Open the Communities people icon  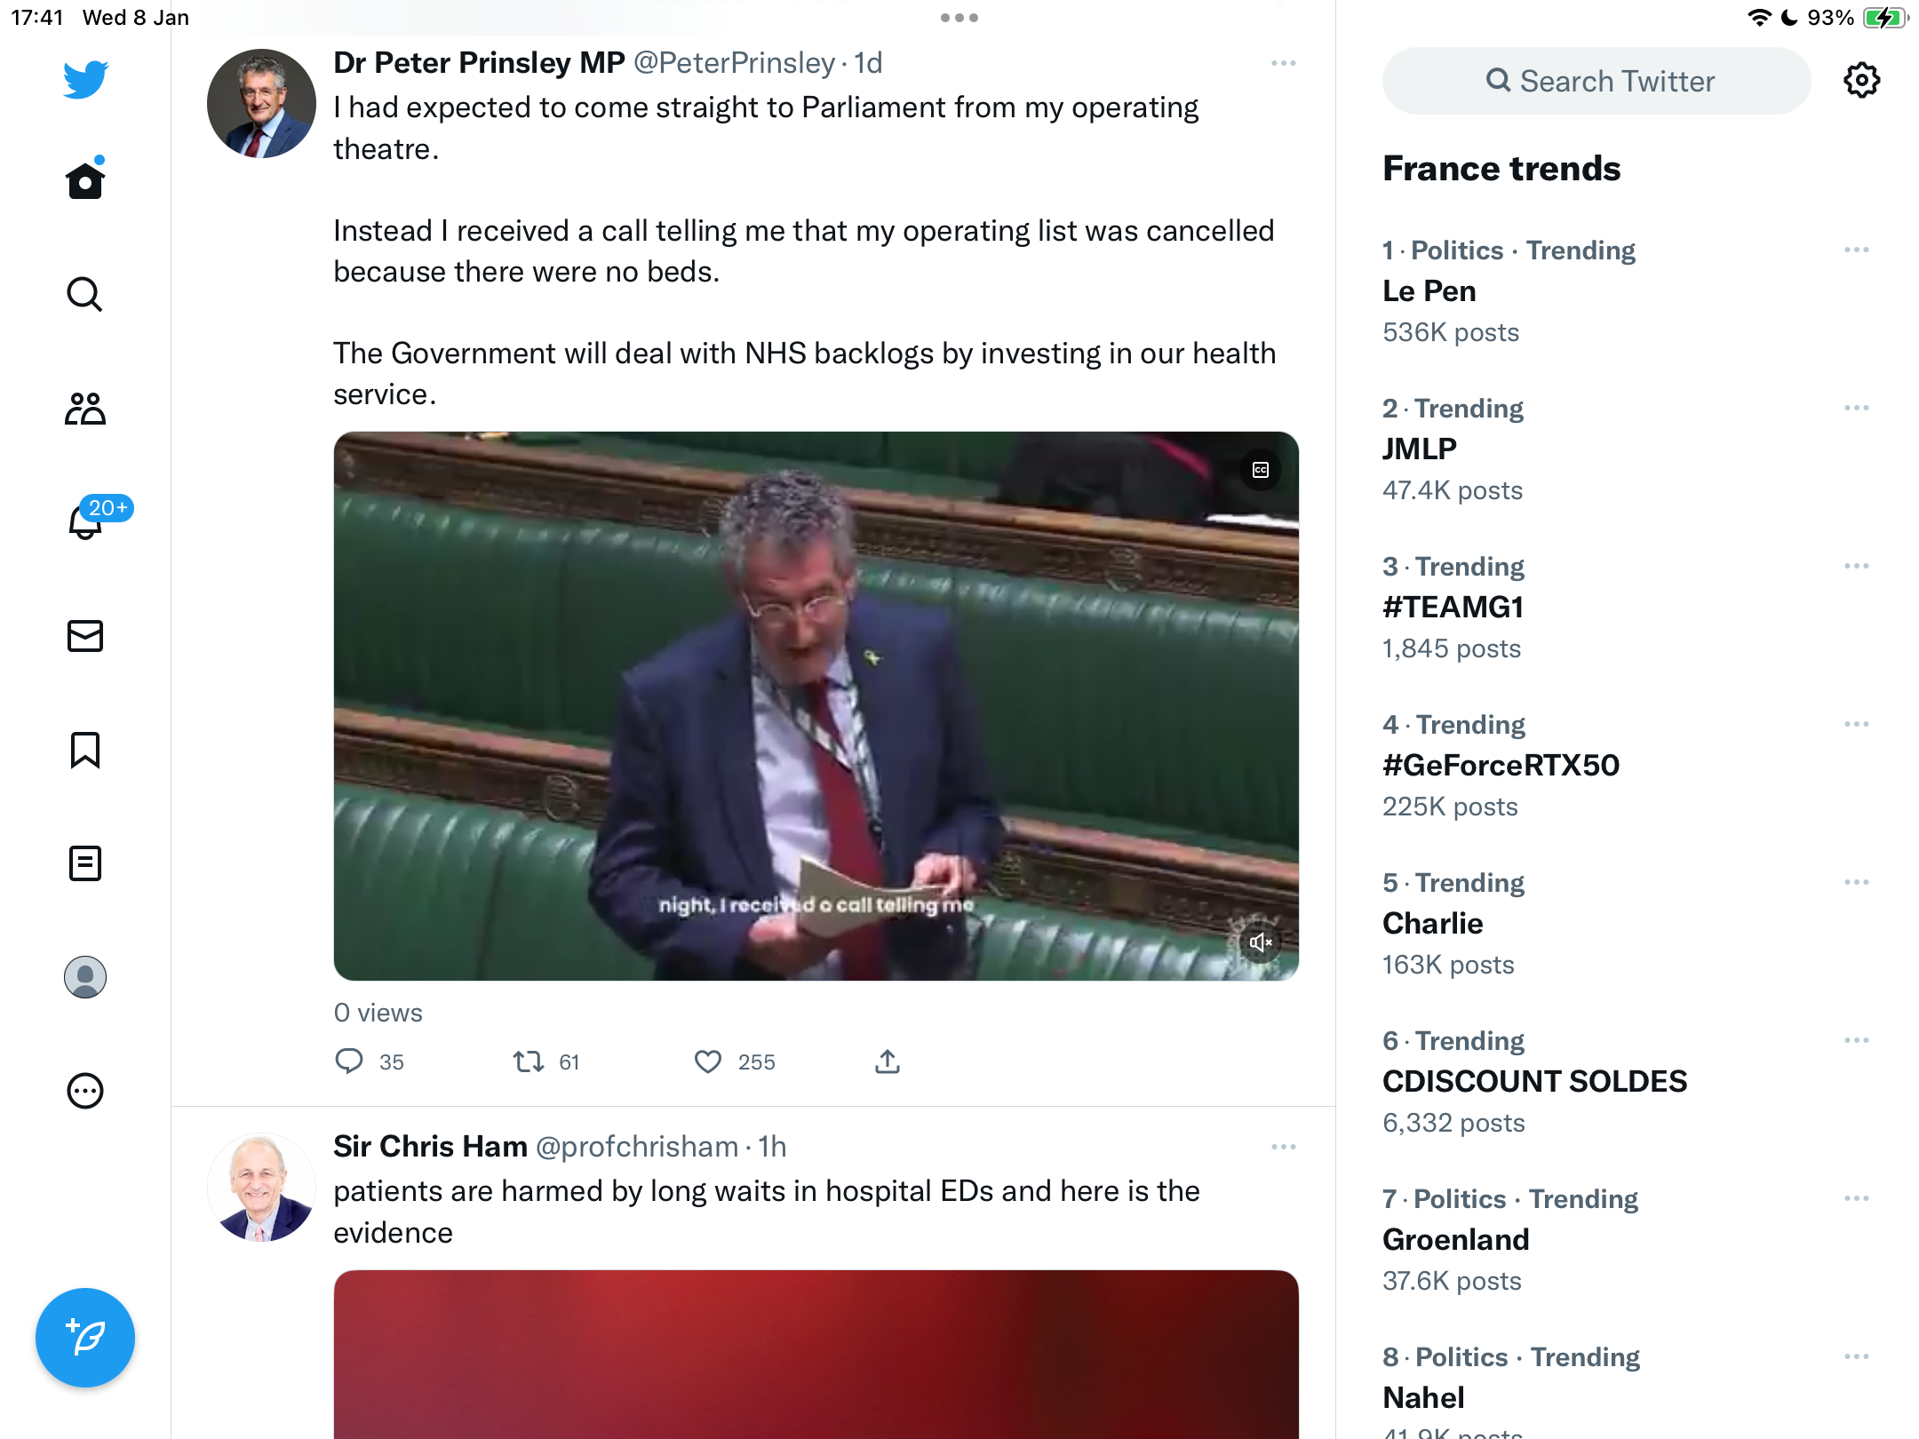[85, 409]
